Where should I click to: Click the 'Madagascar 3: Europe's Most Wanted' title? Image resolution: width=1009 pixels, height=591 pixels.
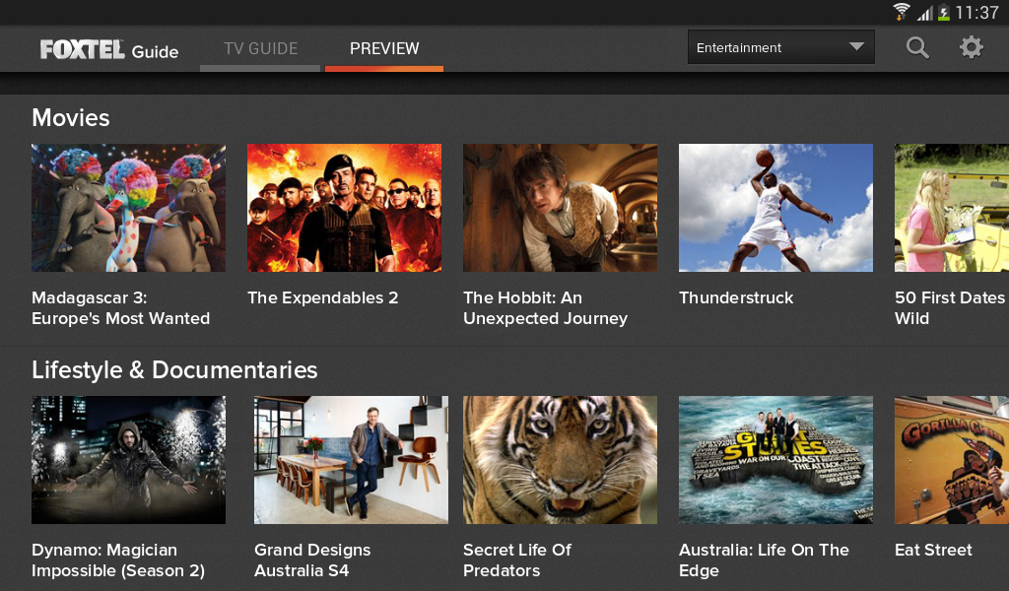click(121, 308)
